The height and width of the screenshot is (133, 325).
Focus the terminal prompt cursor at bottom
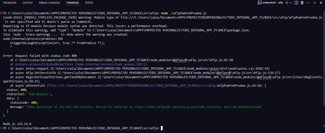[162, 128]
